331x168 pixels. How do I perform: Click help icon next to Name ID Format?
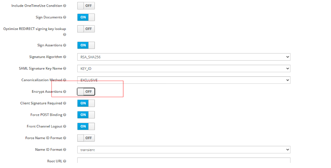(x=65, y=150)
